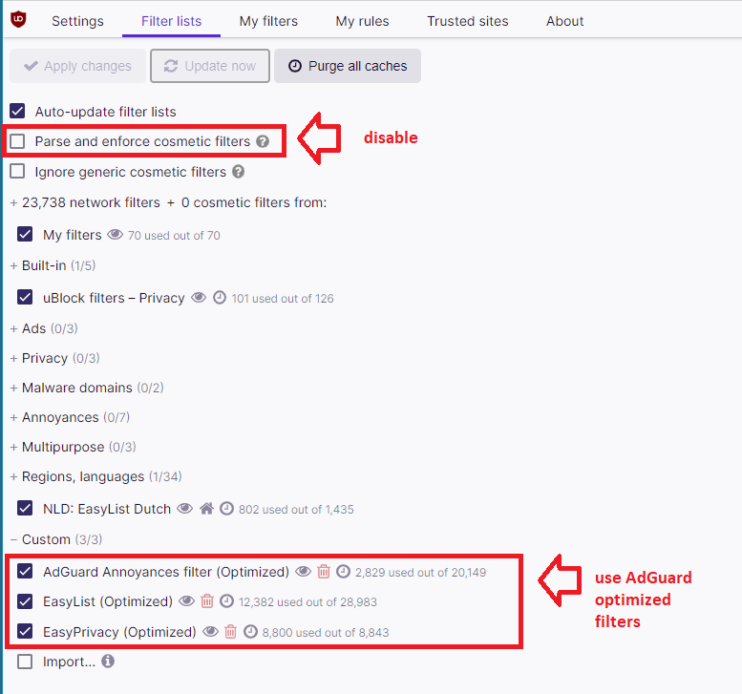
Task: Uncheck the EasyPrivacy (Optimized) list
Action: [25, 632]
